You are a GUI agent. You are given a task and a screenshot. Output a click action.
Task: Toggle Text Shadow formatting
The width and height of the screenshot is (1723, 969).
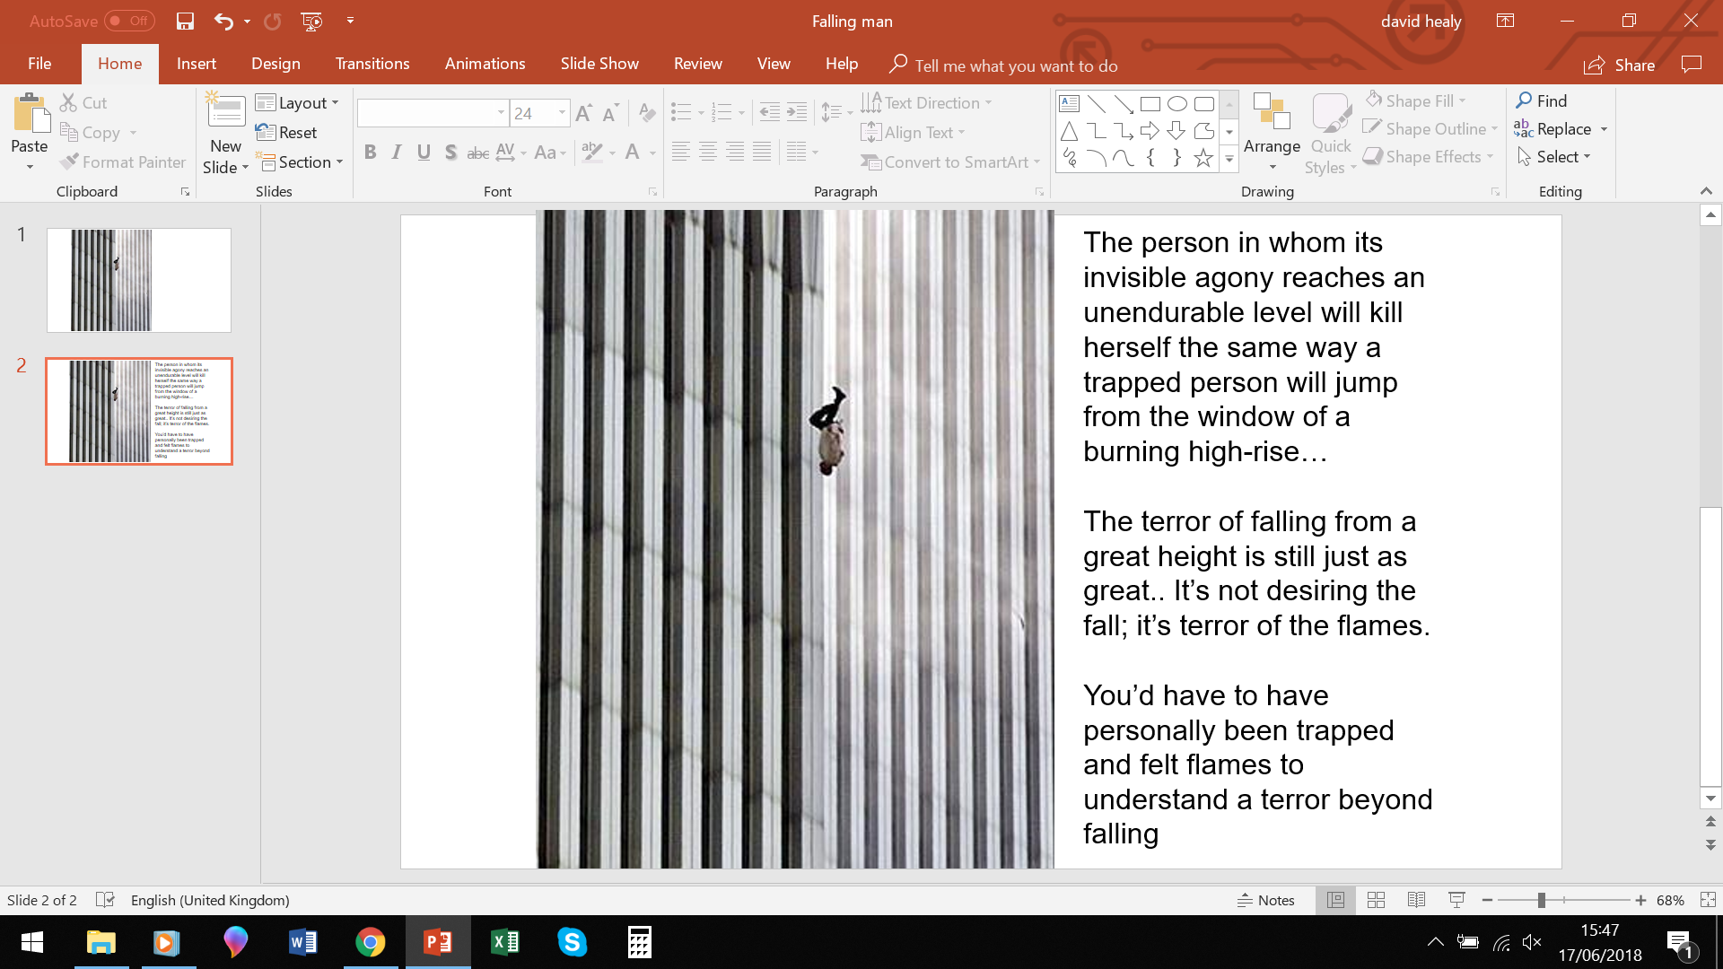pyautogui.click(x=450, y=153)
